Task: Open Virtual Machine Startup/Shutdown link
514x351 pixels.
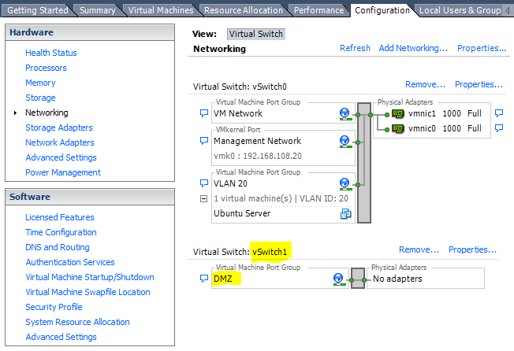Action: coord(90,277)
